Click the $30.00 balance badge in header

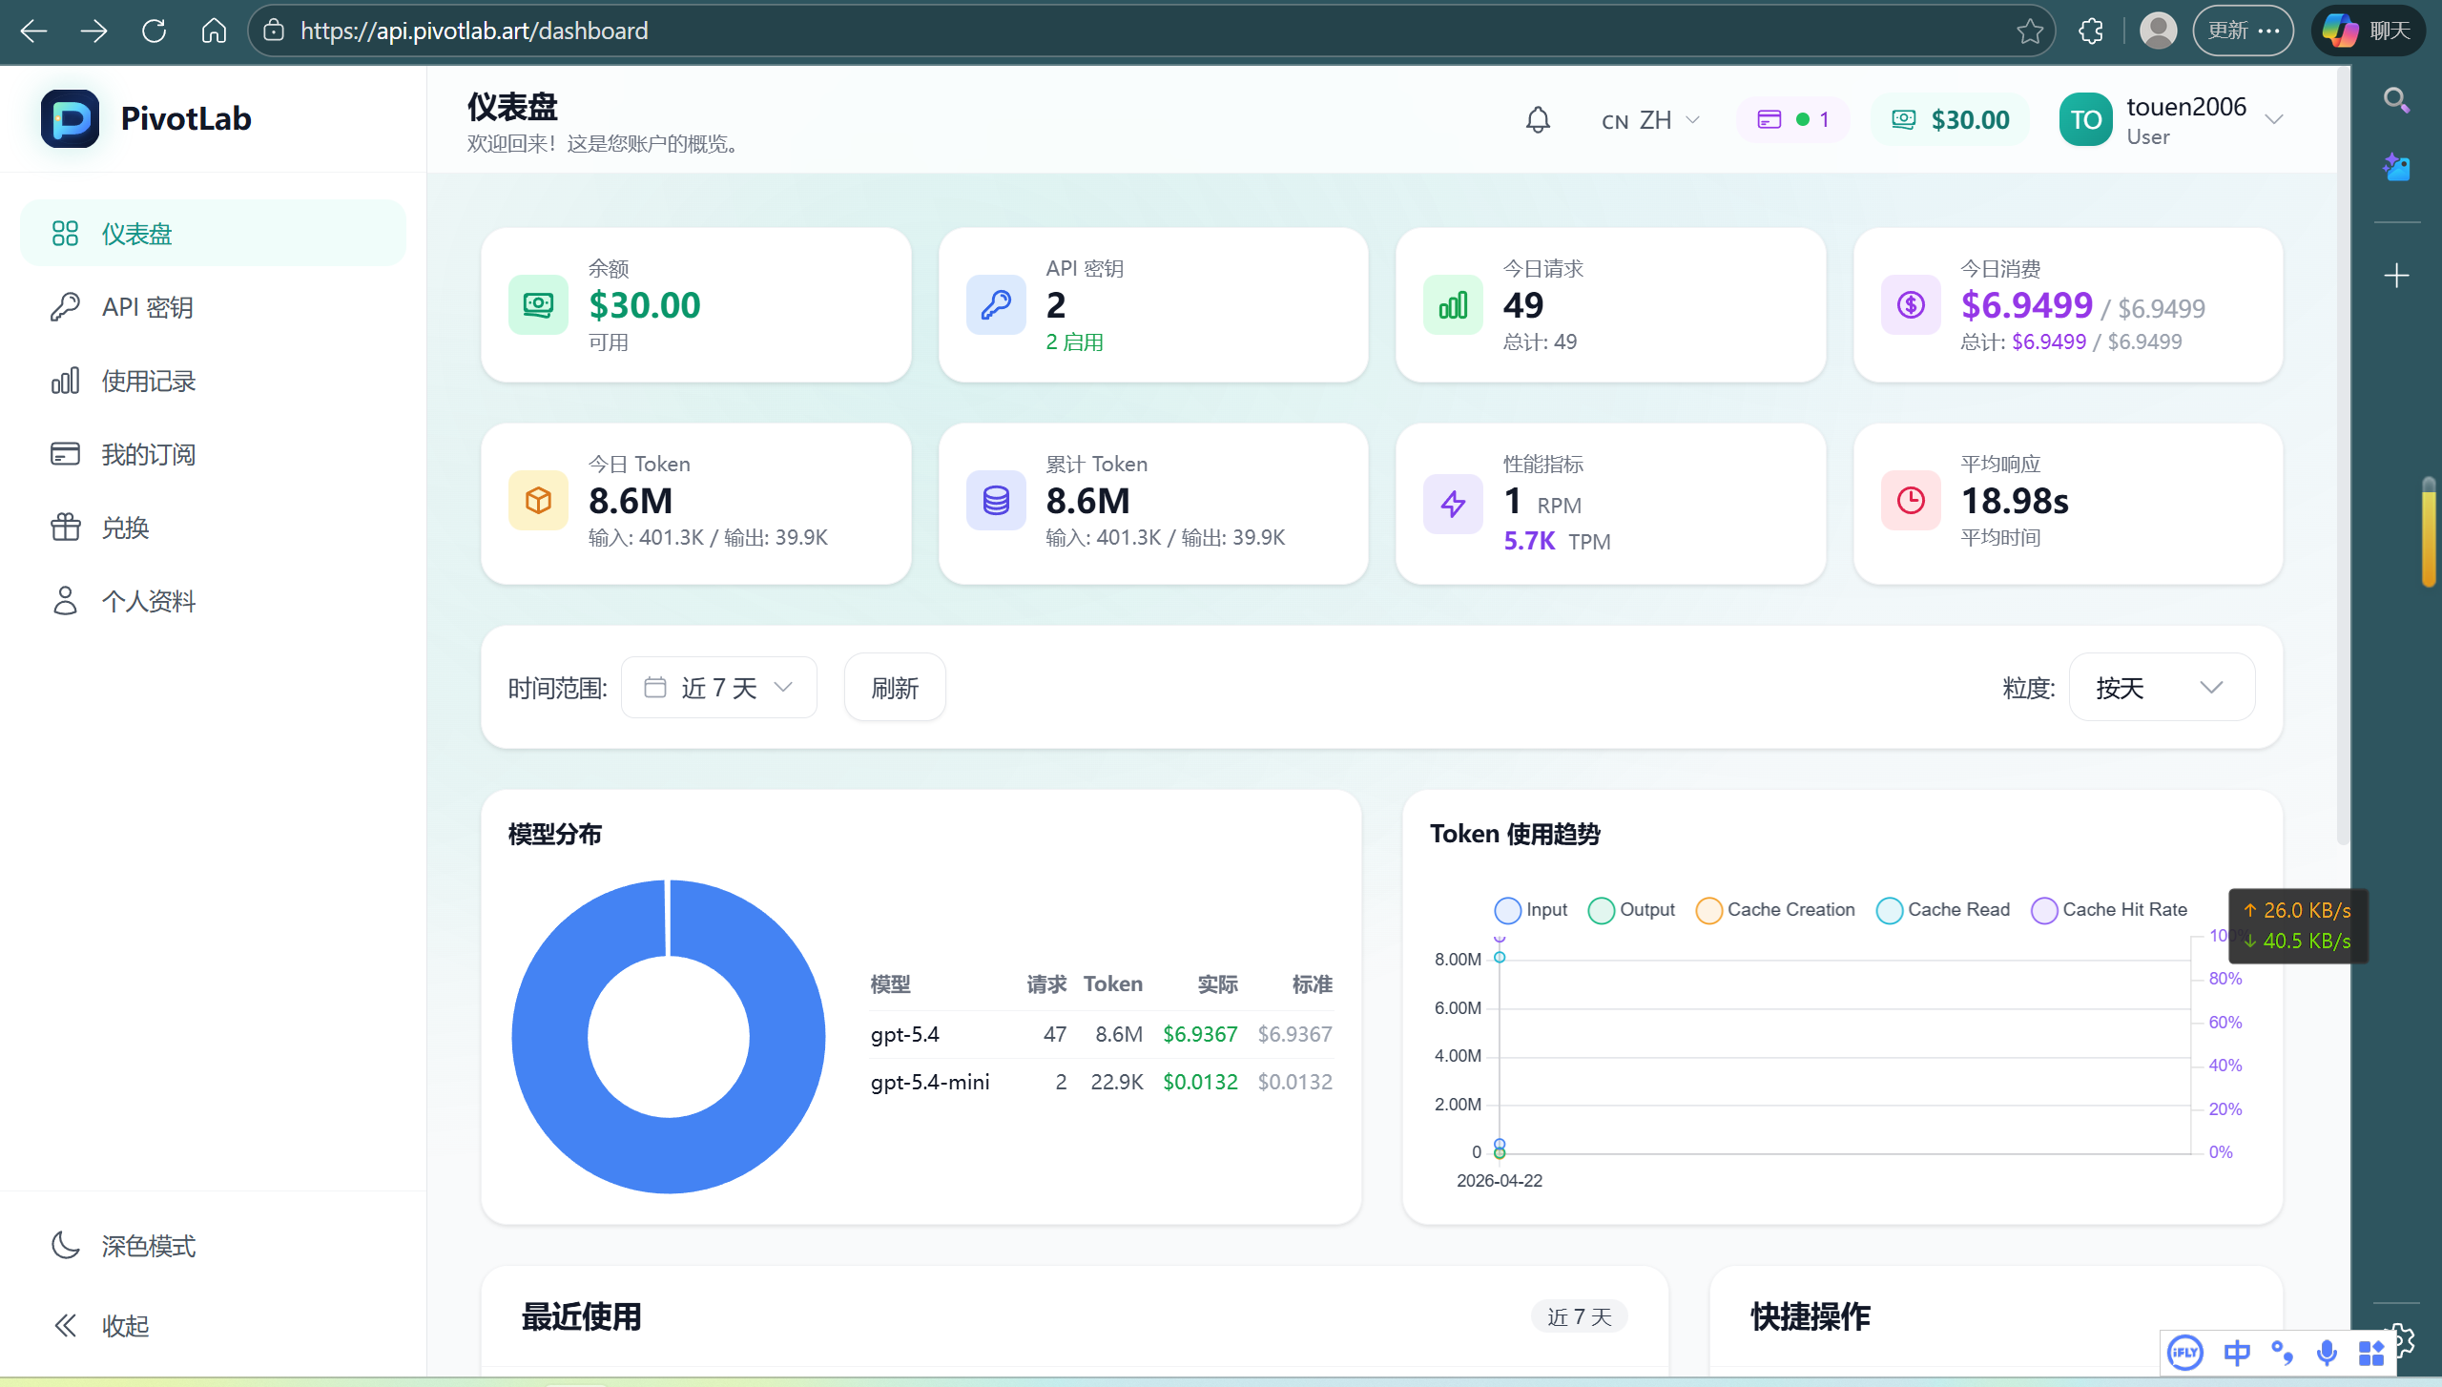(x=1951, y=120)
